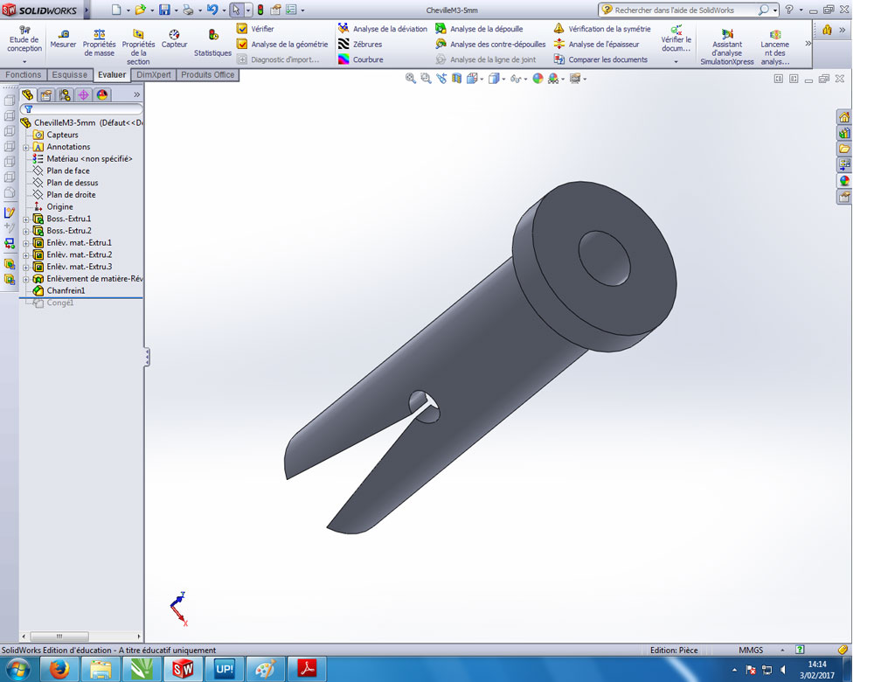Open Firefox from the taskbar
Image resolution: width=895 pixels, height=682 pixels.
click(x=59, y=669)
